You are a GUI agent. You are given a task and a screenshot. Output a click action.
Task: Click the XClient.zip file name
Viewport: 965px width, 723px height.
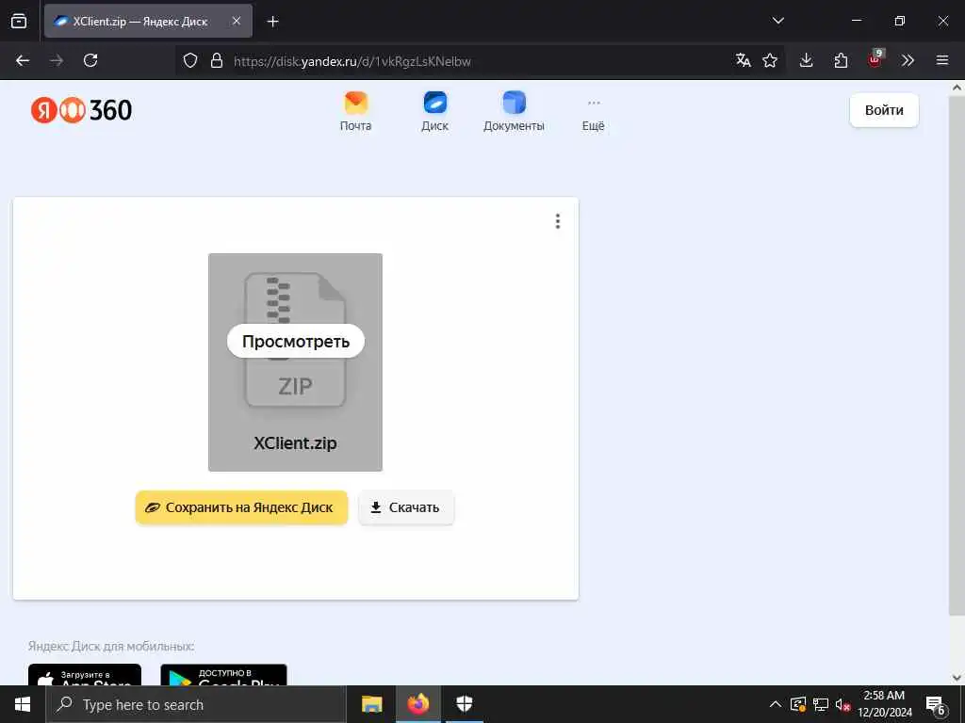pyautogui.click(x=295, y=443)
